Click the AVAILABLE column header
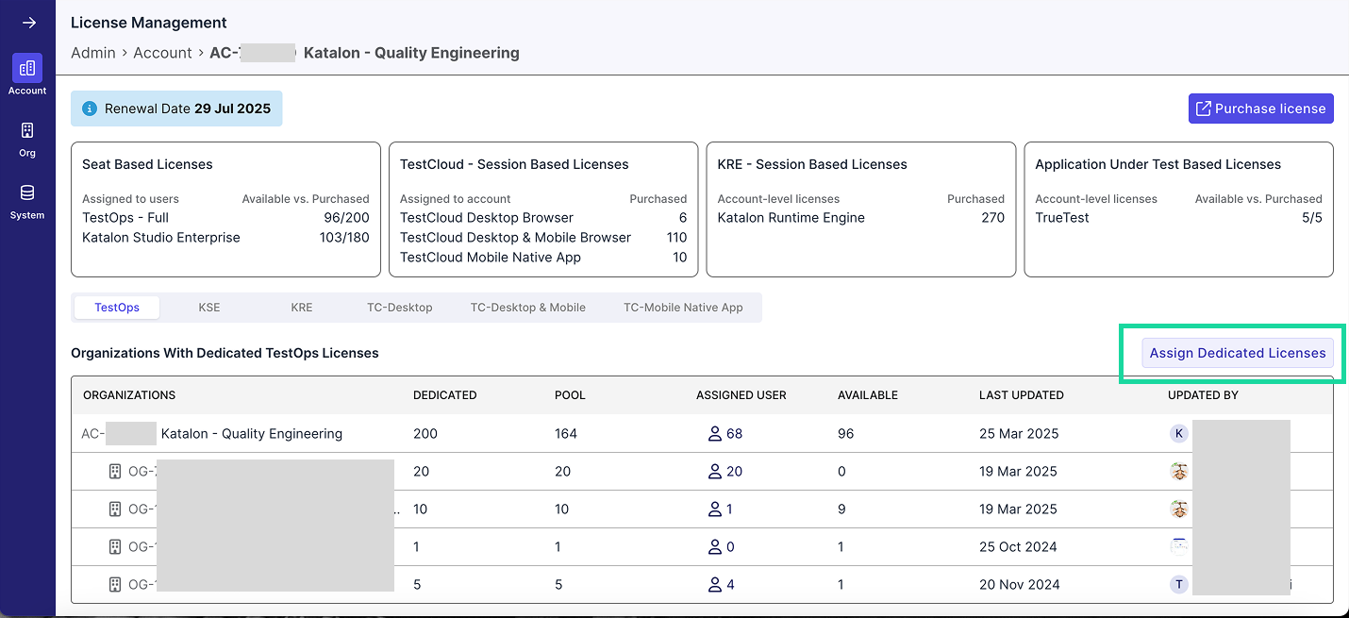This screenshot has width=1349, height=618. pyautogui.click(x=868, y=395)
